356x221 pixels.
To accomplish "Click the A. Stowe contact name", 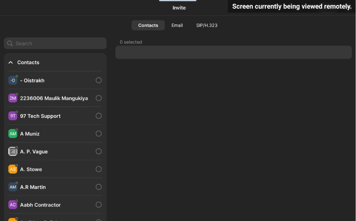I will tap(31, 169).
